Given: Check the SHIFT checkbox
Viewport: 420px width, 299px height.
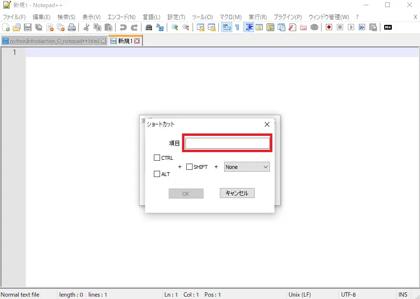Looking at the screenshot, I should 189,167.
